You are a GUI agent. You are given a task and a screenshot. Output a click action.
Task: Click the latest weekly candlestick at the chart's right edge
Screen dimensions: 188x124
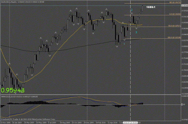click(143, 8)
